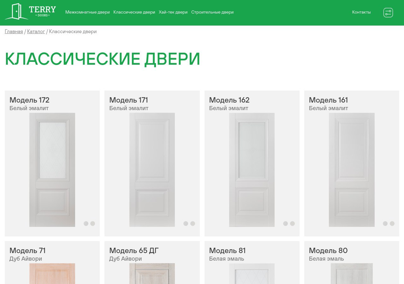Select second color swatch on Модель 172

pos(92,223)
